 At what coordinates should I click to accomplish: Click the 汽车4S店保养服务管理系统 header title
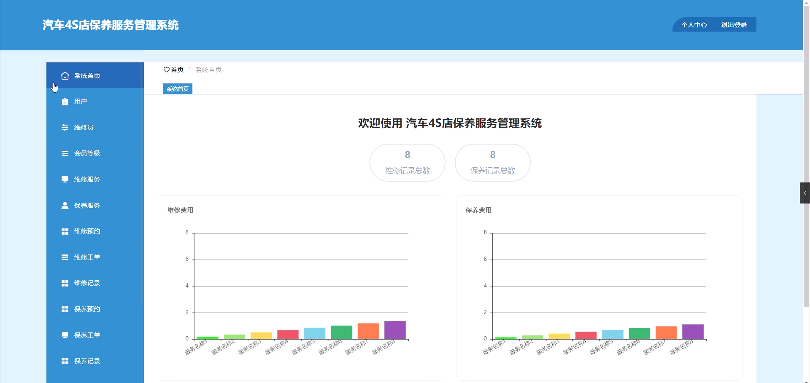pos(111,25)
